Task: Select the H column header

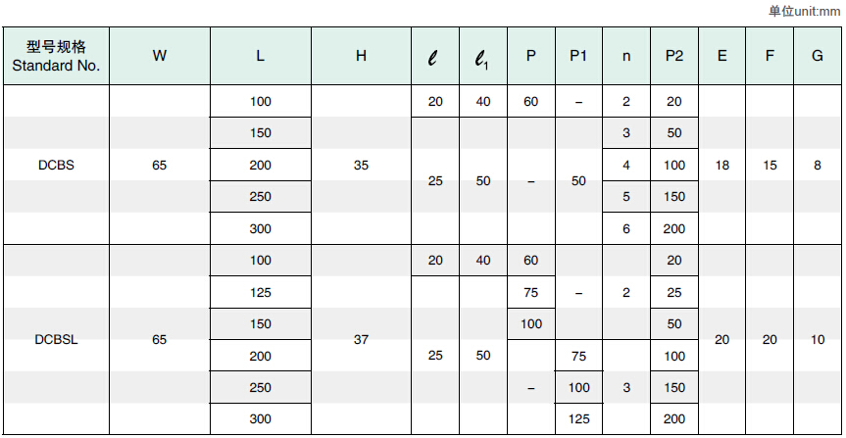Action: point(361,56)
